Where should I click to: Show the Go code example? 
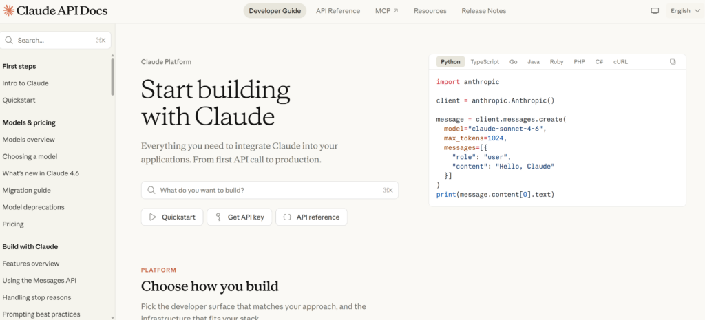514,62
